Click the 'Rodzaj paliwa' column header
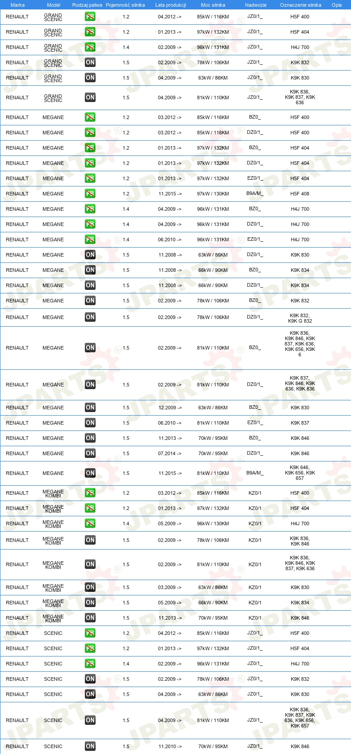The height and width of the screenshot is (754, 351). tap(87, 5)
